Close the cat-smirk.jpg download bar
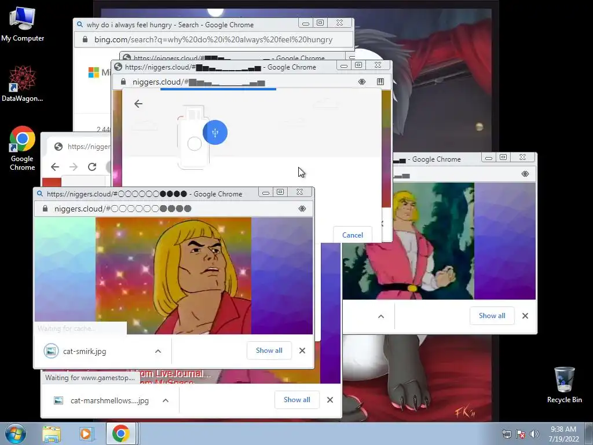The image size is (593, 445). pos(302,351)
